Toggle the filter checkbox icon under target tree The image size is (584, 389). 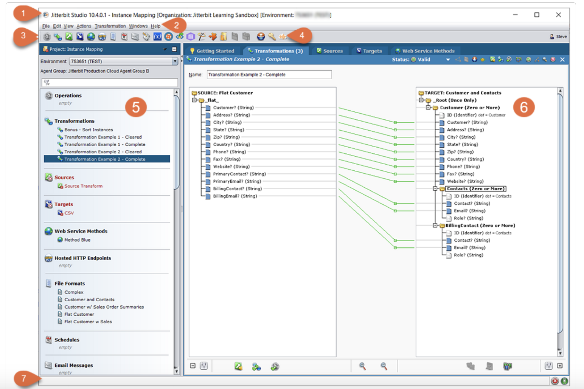549,366
